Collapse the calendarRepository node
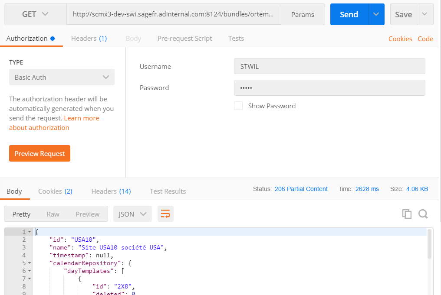 click(x=30, y=263)
